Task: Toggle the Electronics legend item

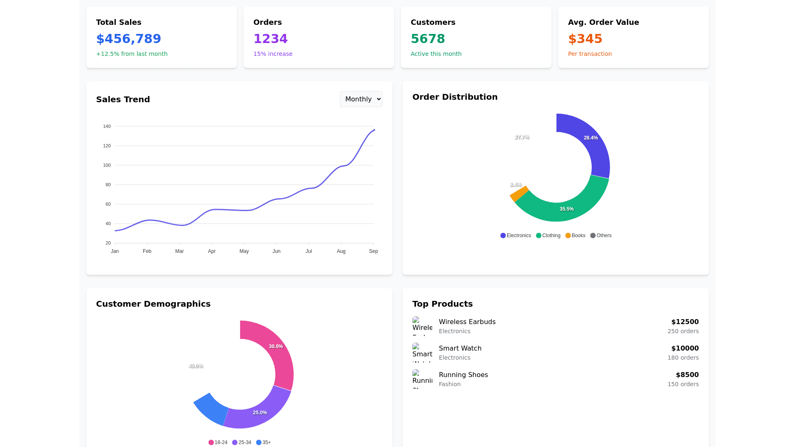Action: [516, 236]
